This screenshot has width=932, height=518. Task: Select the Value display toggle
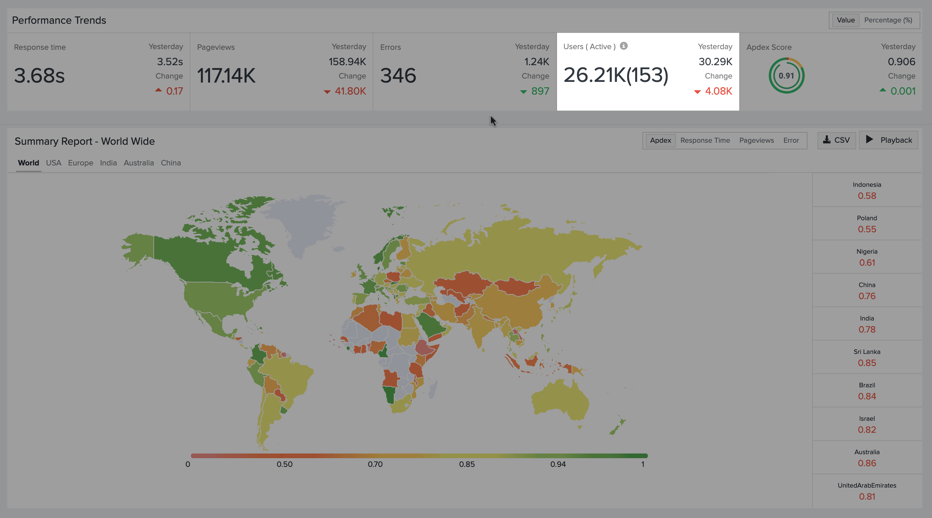point(845,20)
